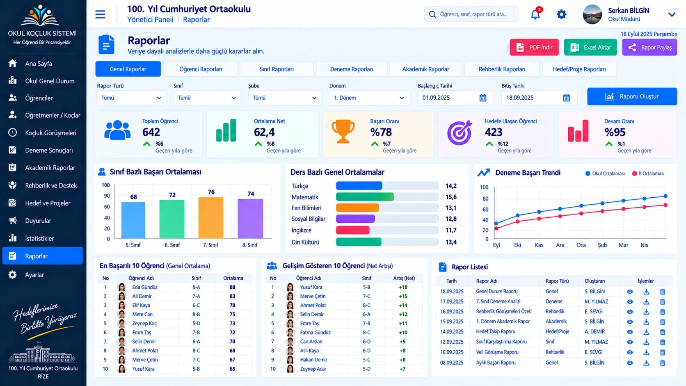
Task: Delete the 7. Sınıf Deneme Analizi report
Action: coord(662,302)
